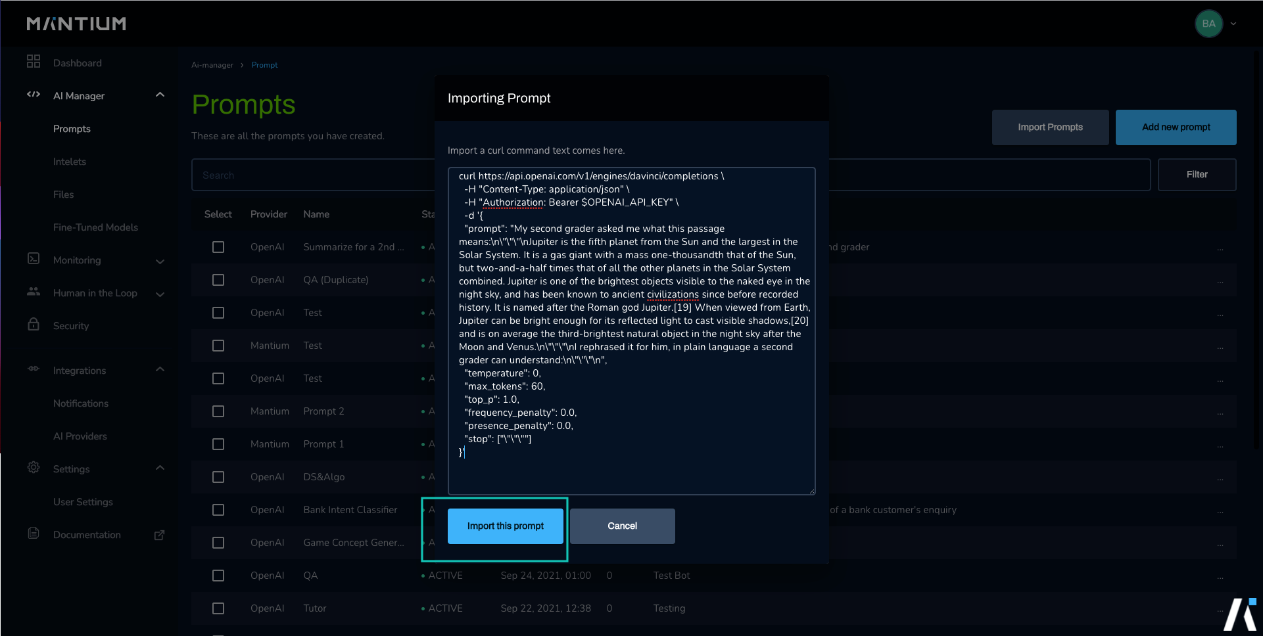Click the Integrations connector icon

coord(34,369)
